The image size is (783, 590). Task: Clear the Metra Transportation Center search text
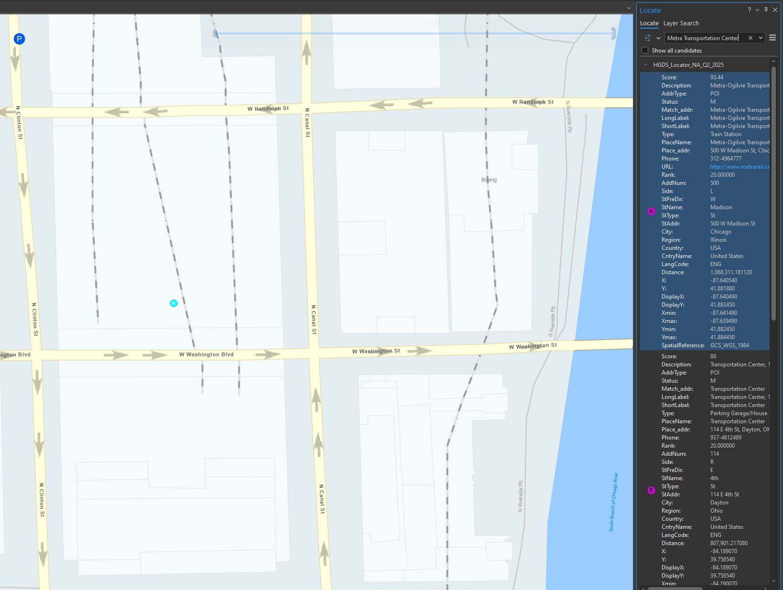click(750, 38)
